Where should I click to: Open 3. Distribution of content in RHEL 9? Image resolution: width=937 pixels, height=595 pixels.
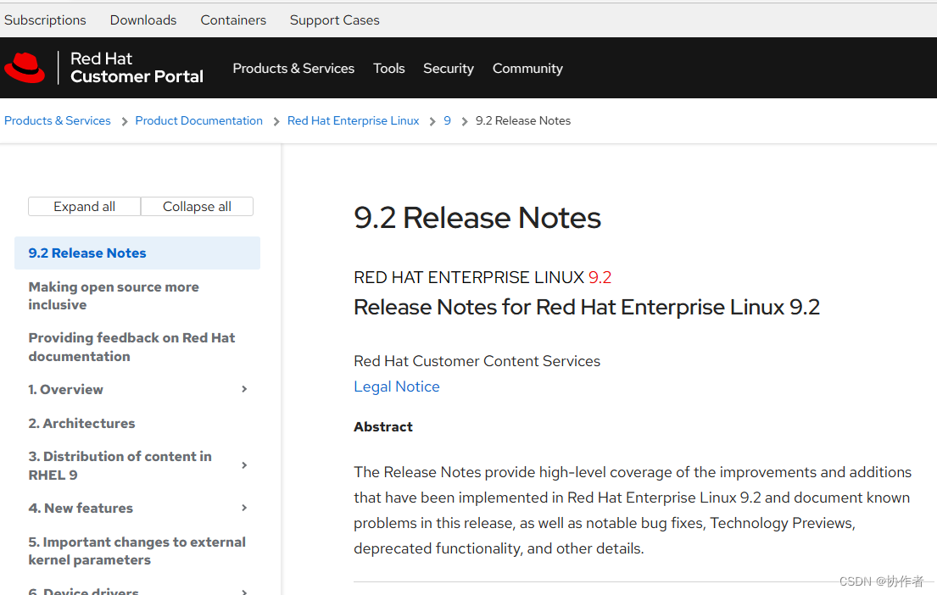(x=120, y=465)
